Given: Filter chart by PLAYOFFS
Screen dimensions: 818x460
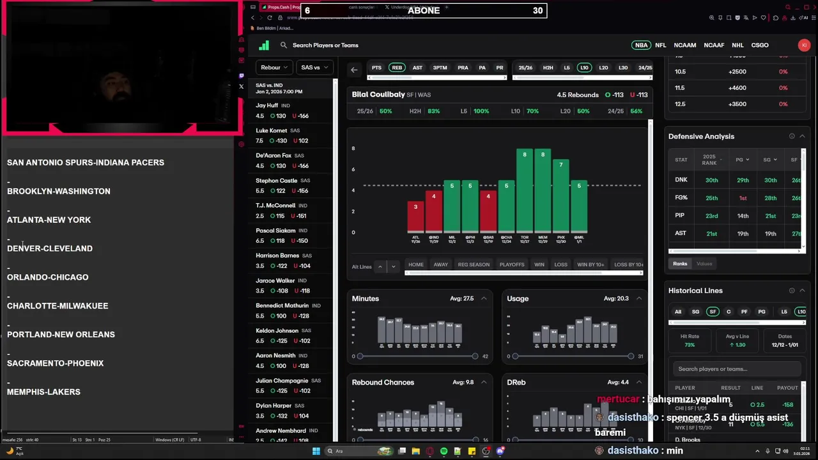Looking at the screenshot, I should pyautogui.click(x=512, y=264).
